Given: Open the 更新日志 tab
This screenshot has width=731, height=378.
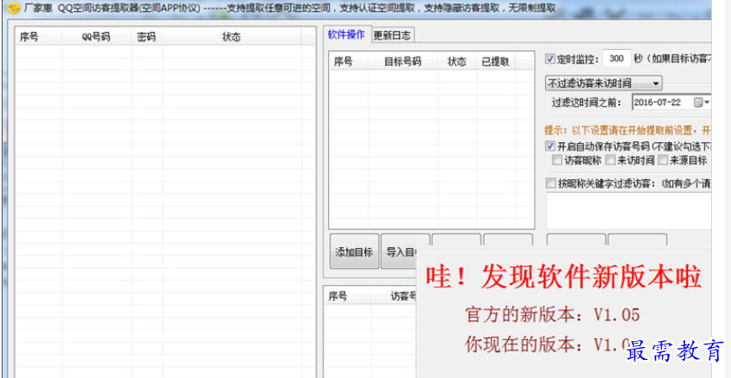Looking at the screenshot, I should click(392, 35).
